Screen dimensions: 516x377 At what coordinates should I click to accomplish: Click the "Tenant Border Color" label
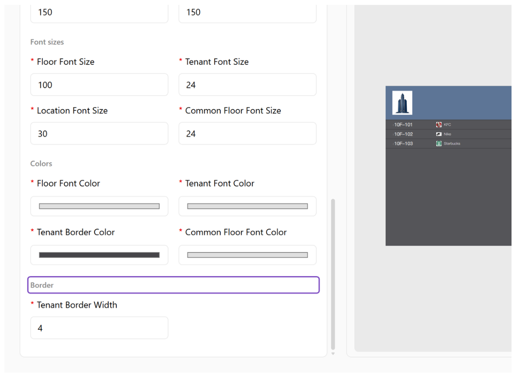pos(76,232)
